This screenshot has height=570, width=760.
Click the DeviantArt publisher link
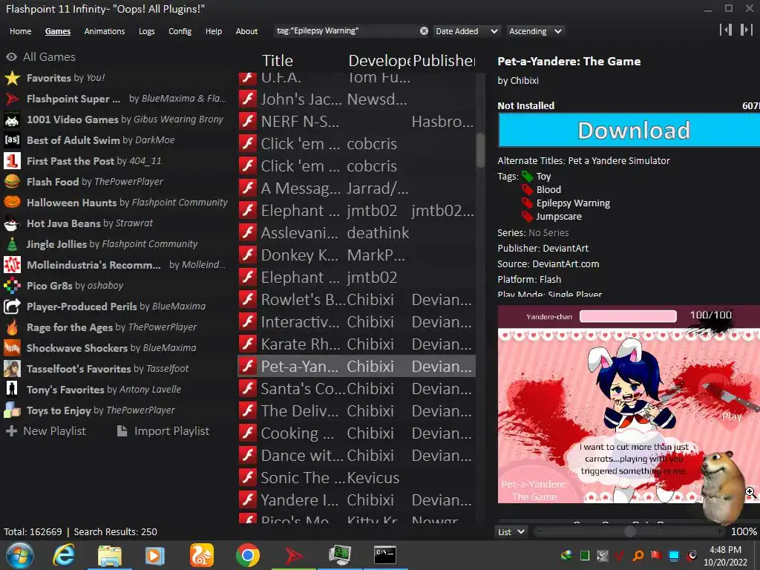(566, 248)
